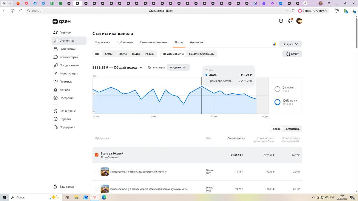Viewport: 358px width, 201px height.
Task: Switch table view to Статистика
Action: [x=293, y=129]
